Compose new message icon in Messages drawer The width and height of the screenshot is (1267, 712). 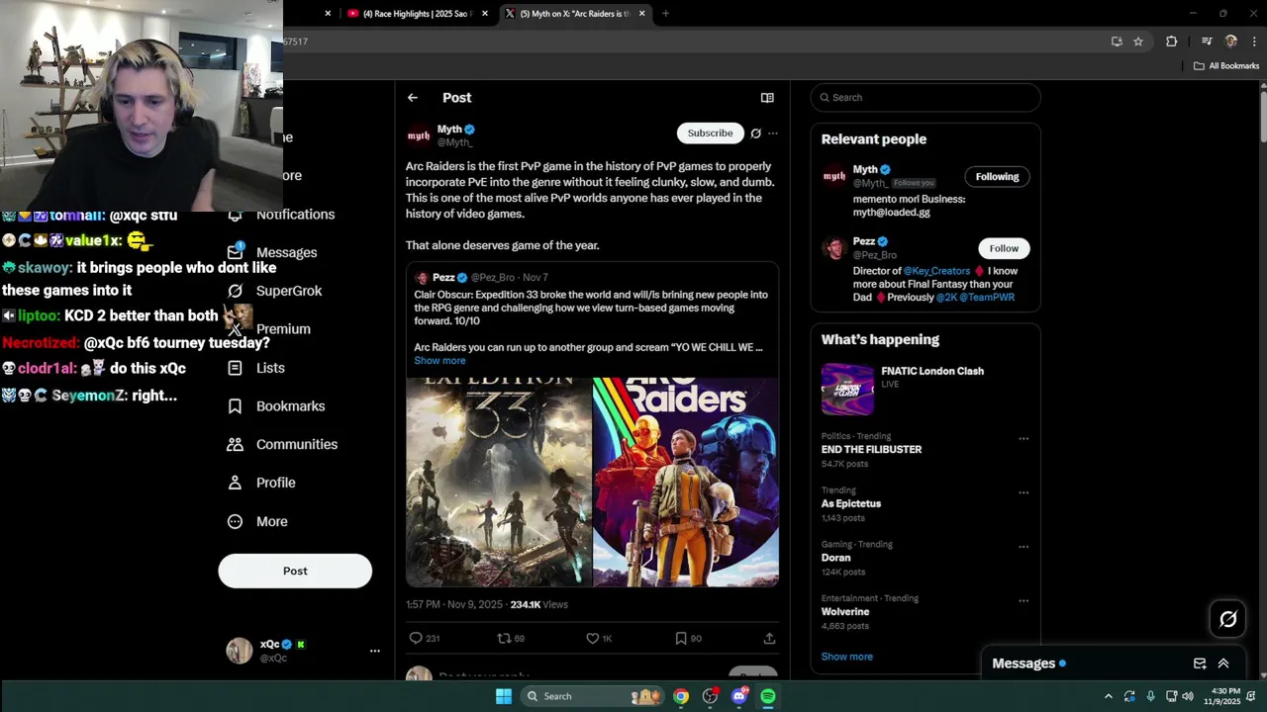point(1200,664)
